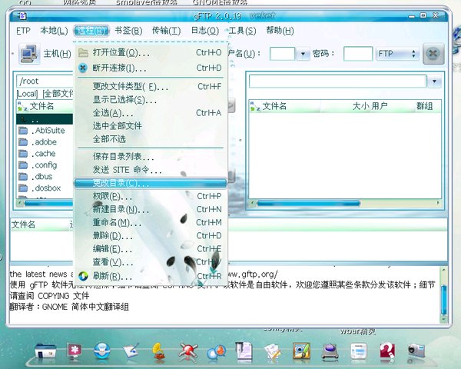Select 保存目录列表... menu entry
The width and height of the screenshot is (461, 369).
coord(151,157)
